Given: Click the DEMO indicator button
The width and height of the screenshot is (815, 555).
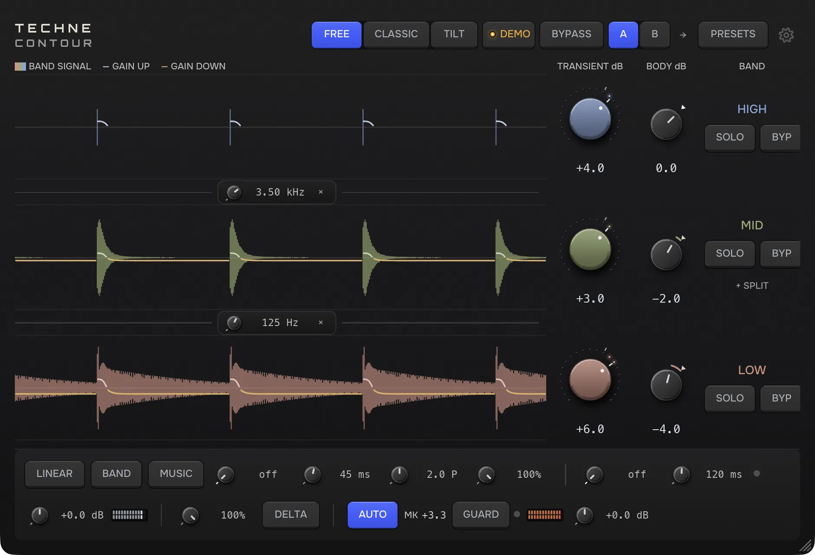Looking at the screenshot, I should (x=509, y=35).
